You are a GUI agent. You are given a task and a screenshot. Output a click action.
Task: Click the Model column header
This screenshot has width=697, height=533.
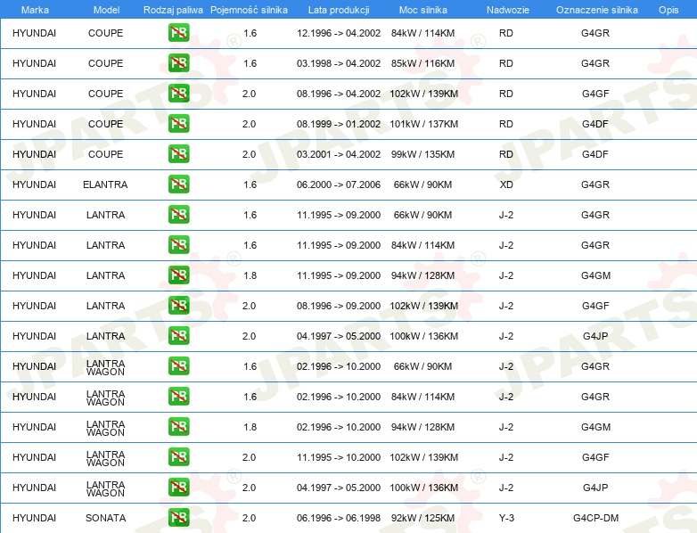point(106,10)
